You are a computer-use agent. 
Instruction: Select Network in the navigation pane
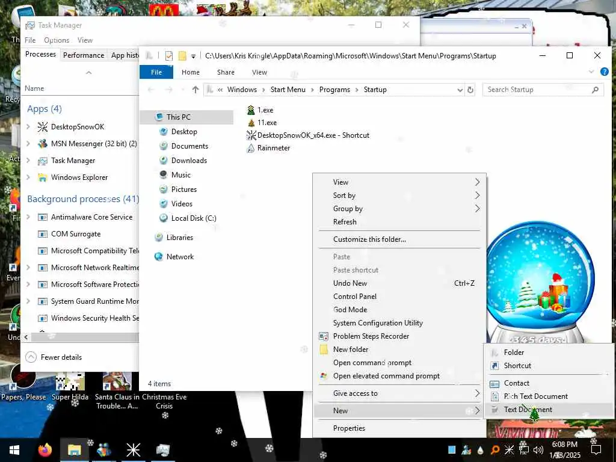tap(180, 256)
